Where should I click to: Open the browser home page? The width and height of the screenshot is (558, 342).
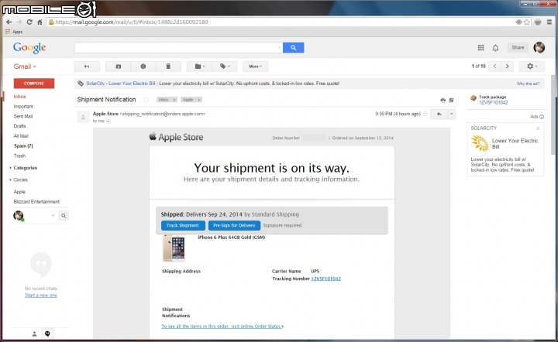pos(40,22)
